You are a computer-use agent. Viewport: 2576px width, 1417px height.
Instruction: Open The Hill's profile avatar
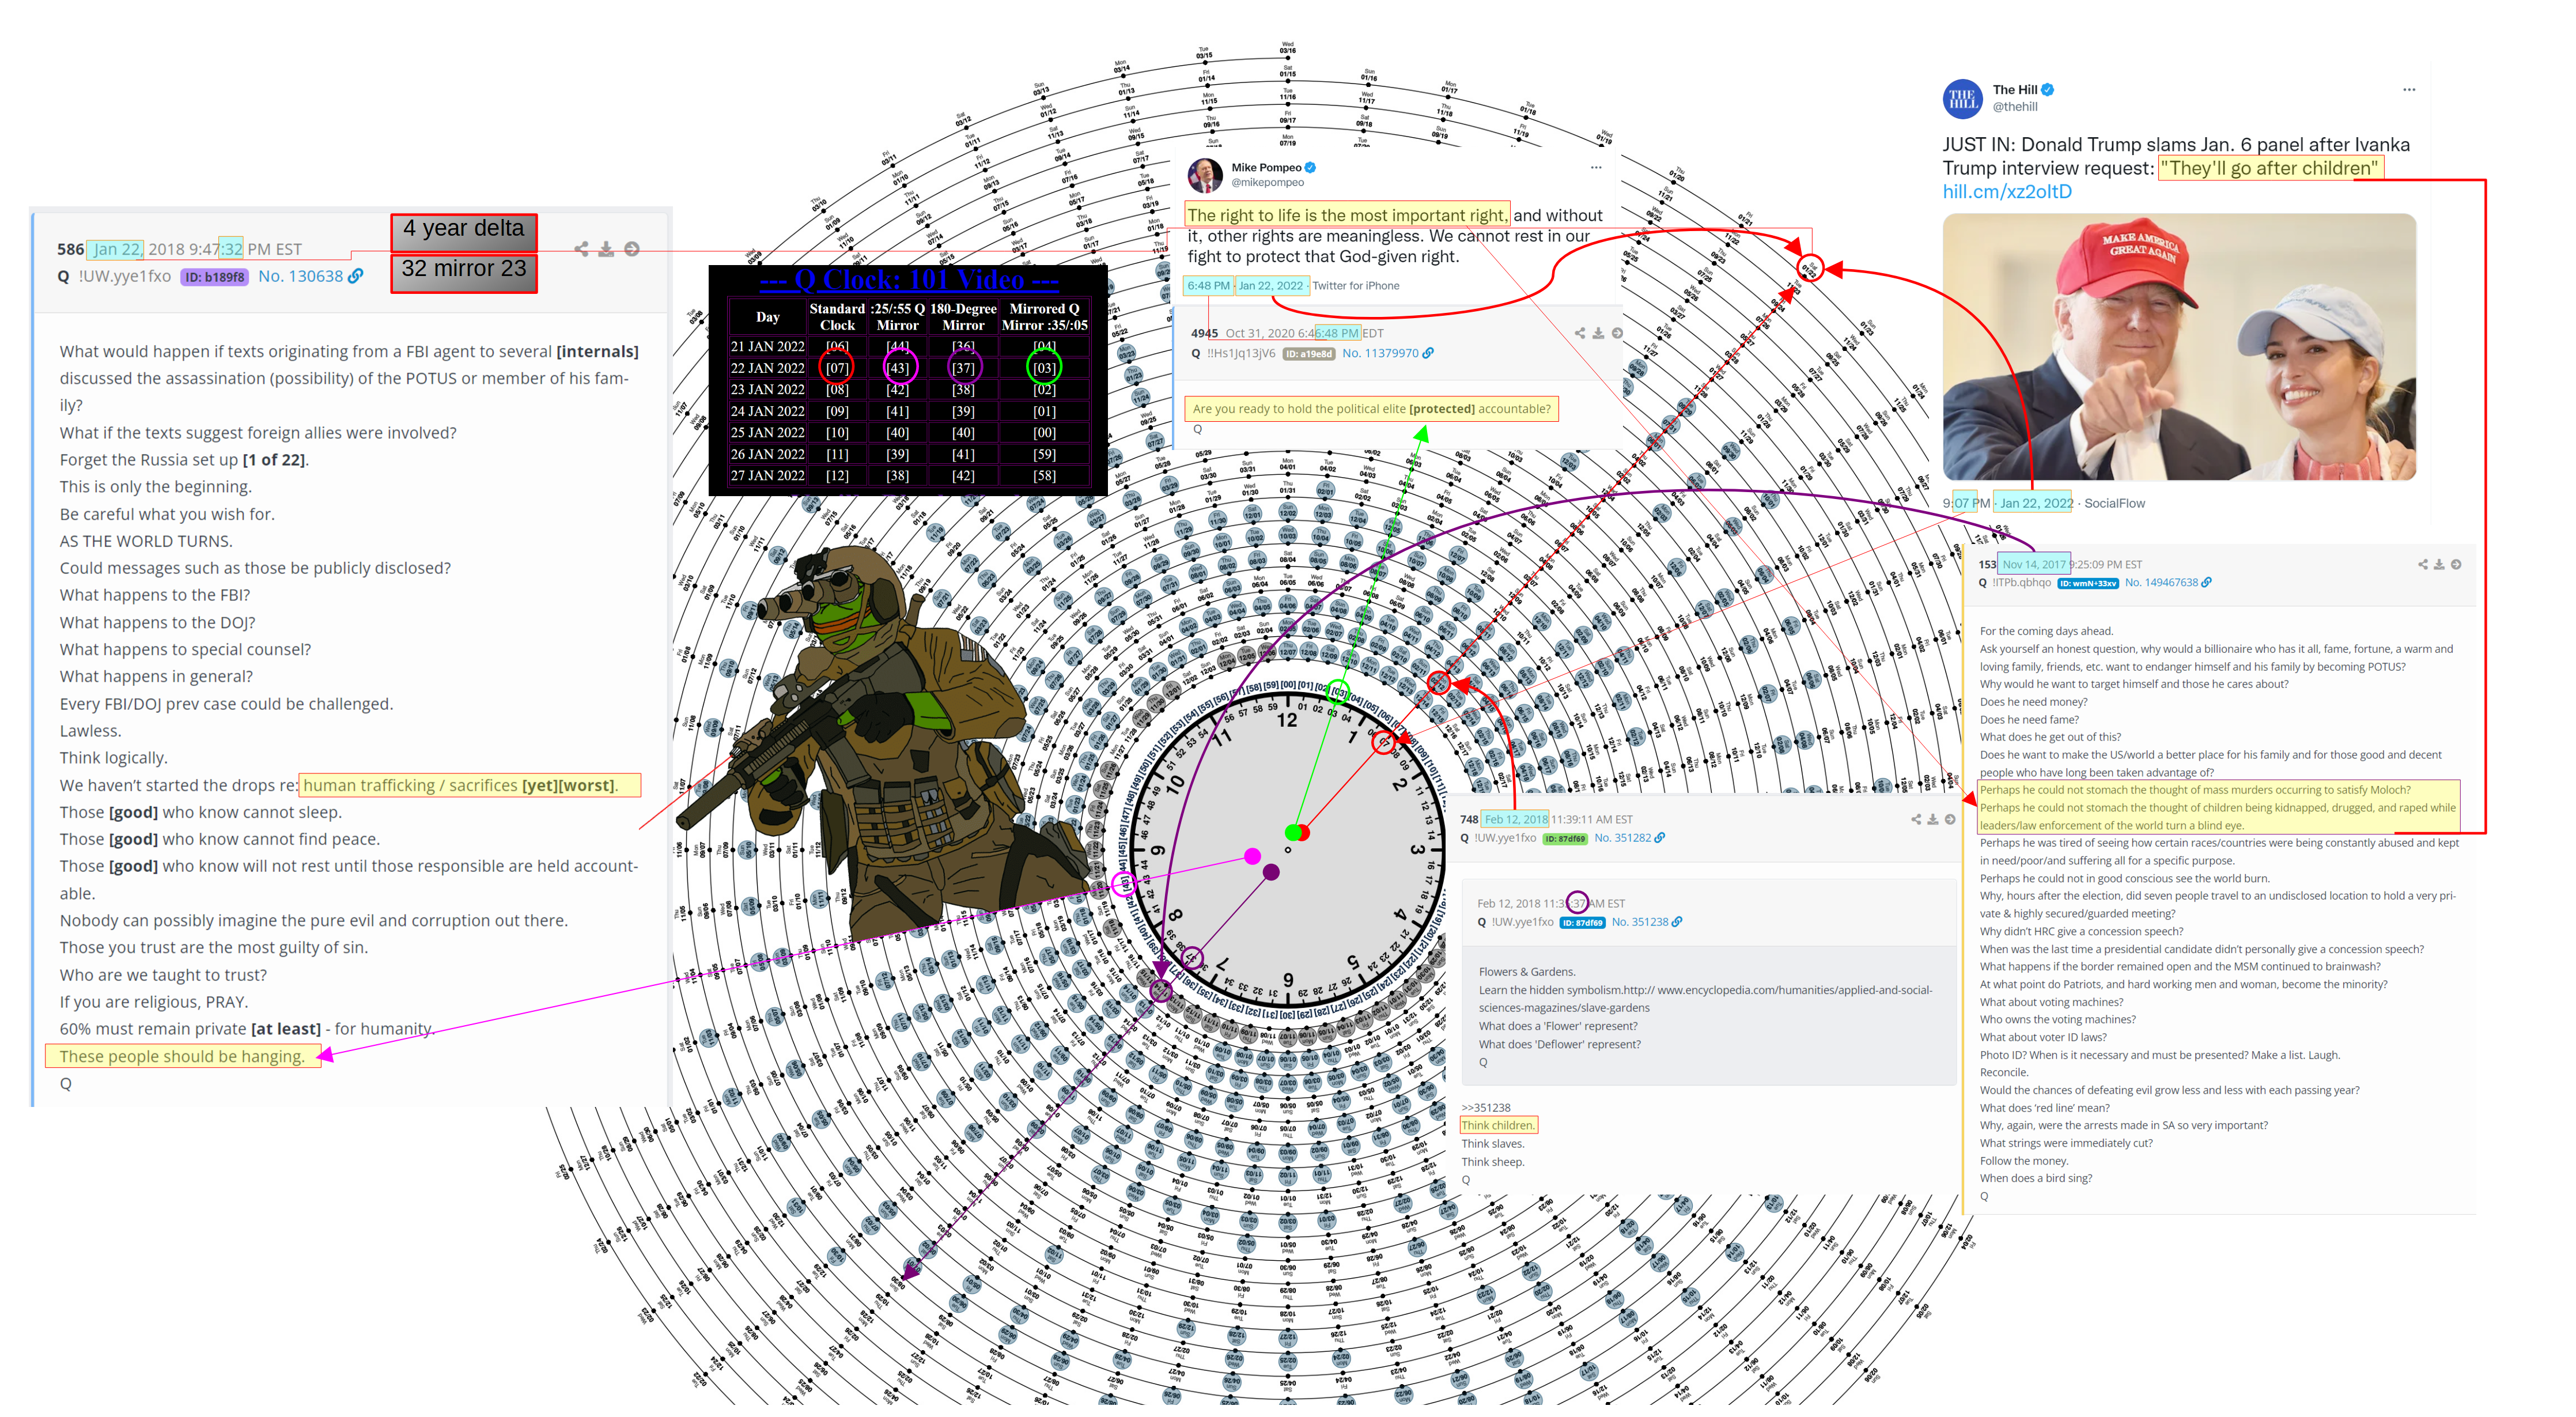[1962, 99]
